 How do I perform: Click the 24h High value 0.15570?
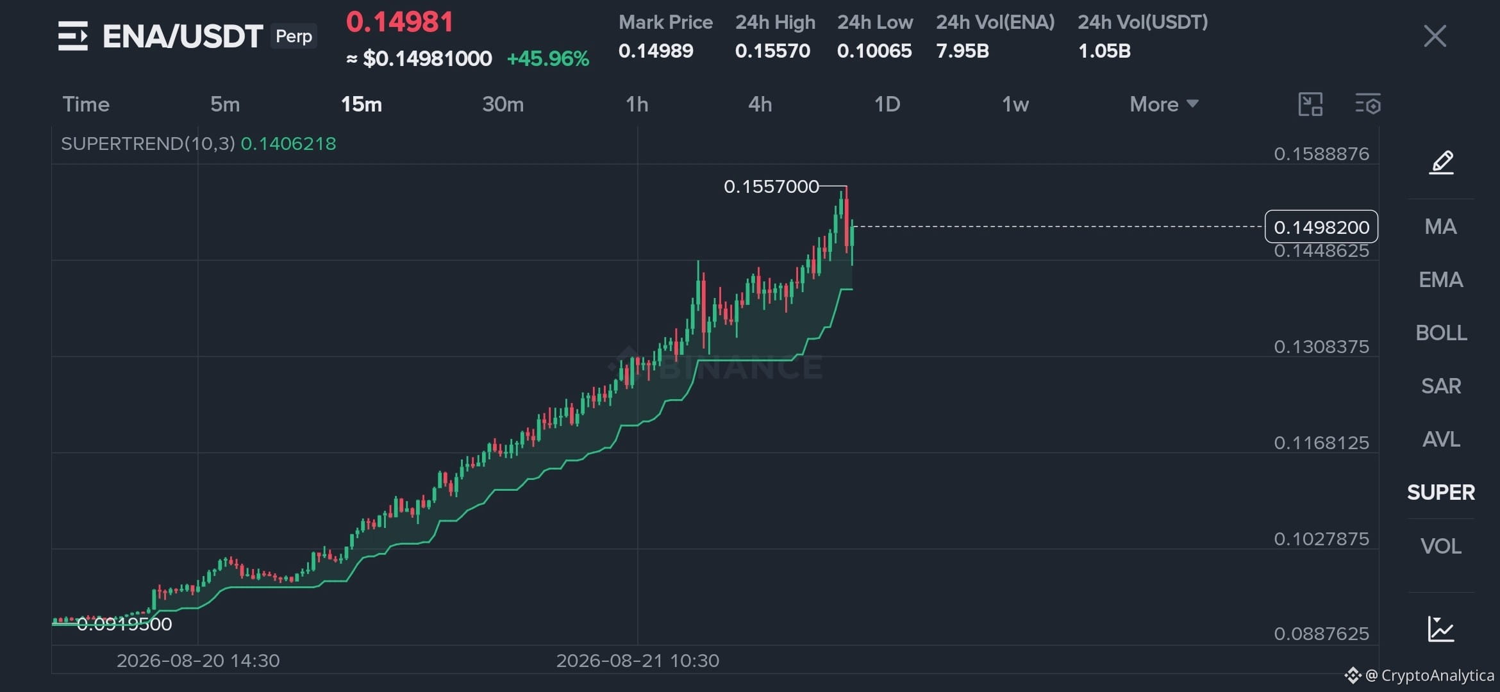772,51
